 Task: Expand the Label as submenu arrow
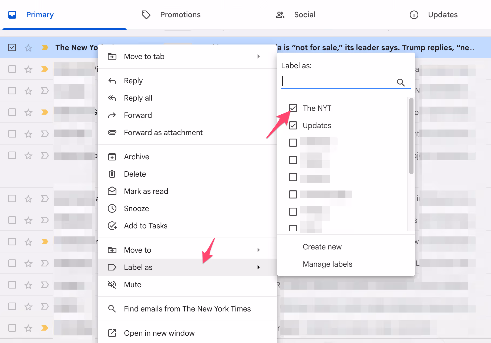tap(258, 267)
